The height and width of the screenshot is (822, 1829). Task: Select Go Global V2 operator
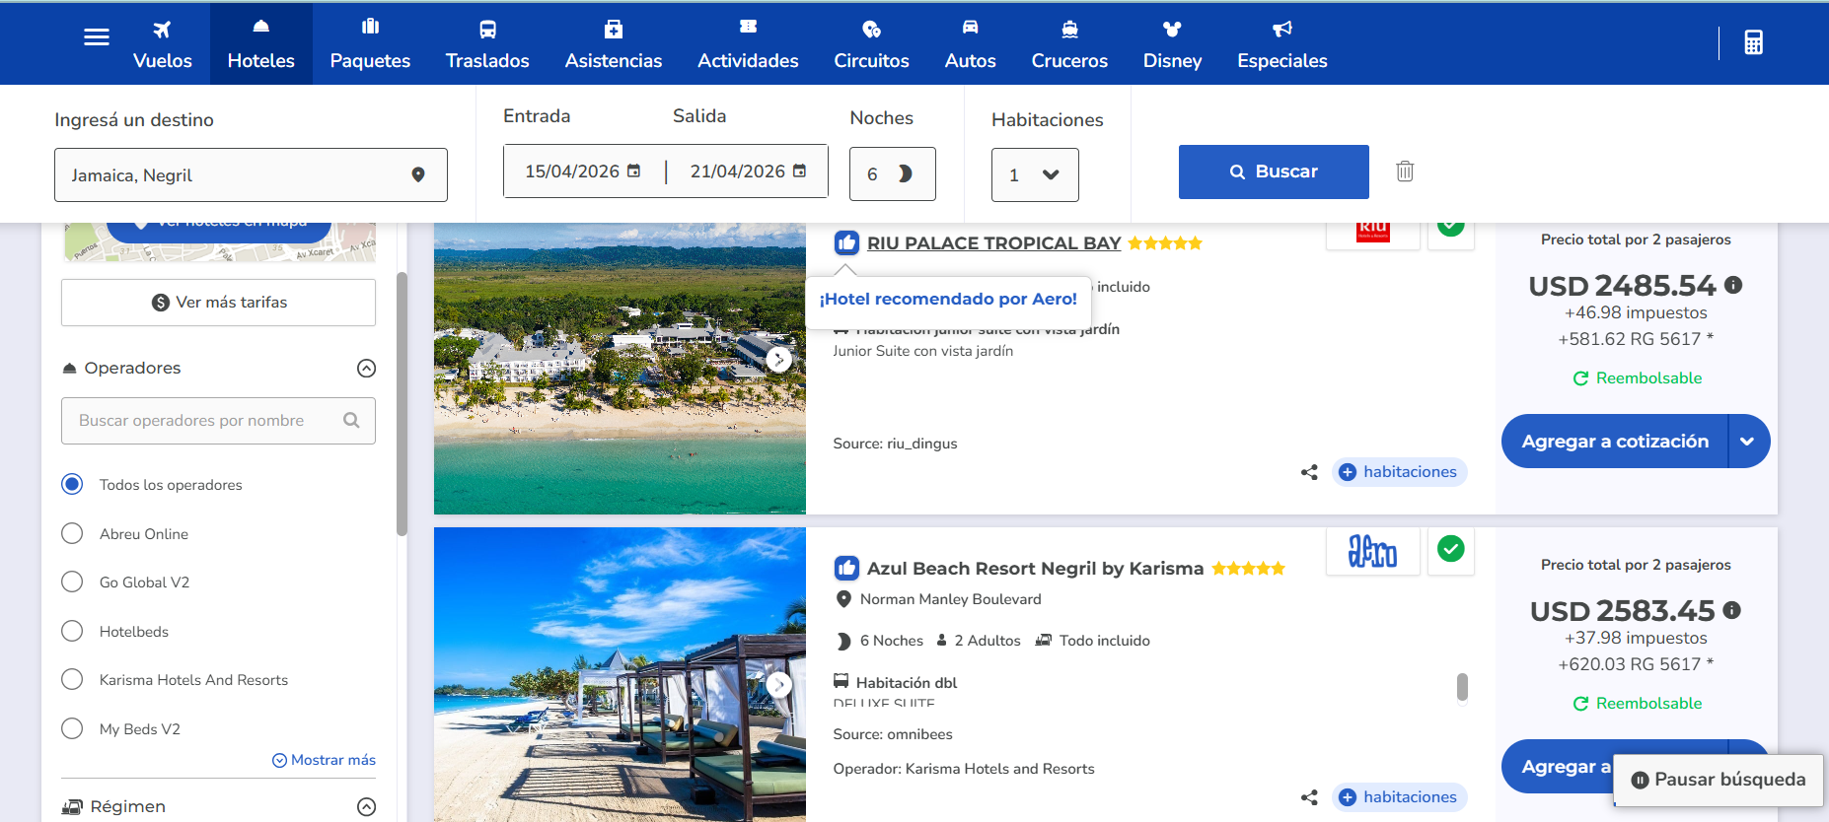[x=72, y=582]
